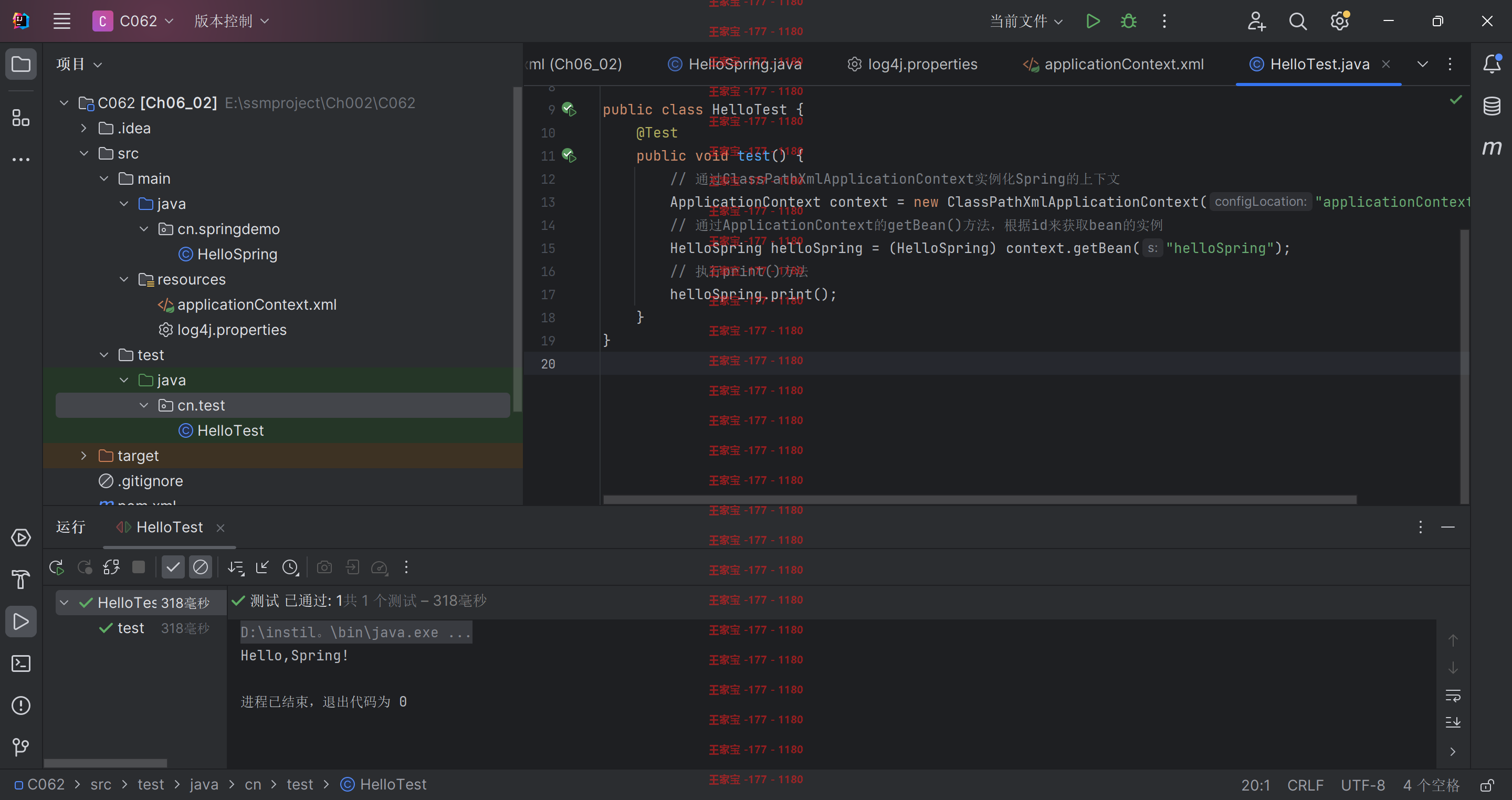The width and height of the screenshot is (1512, 800).
Task: Show more tool windows ellipsis in left sidebar
Action: click(21, 160)
